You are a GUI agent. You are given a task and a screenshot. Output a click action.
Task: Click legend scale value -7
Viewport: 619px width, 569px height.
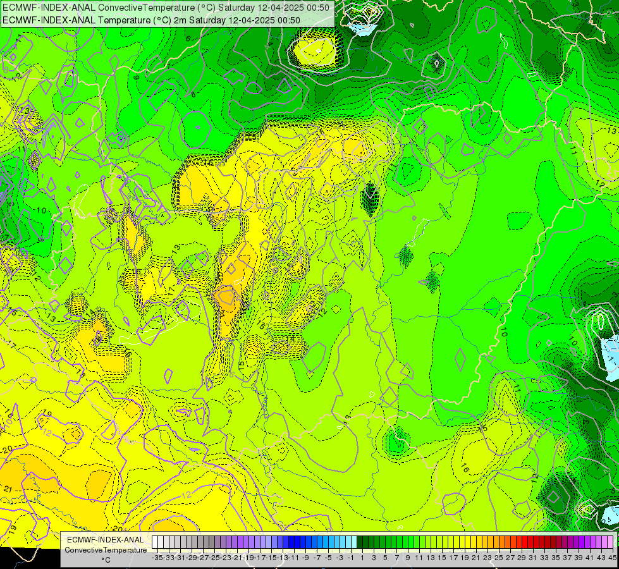[317, 558]
